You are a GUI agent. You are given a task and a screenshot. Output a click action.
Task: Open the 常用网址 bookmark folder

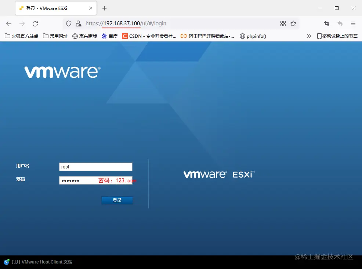(x=55, y=36)
